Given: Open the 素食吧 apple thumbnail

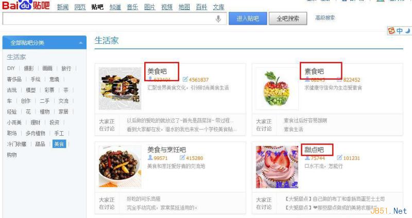Looking at the screenshot, I should (x=277, y=88).
